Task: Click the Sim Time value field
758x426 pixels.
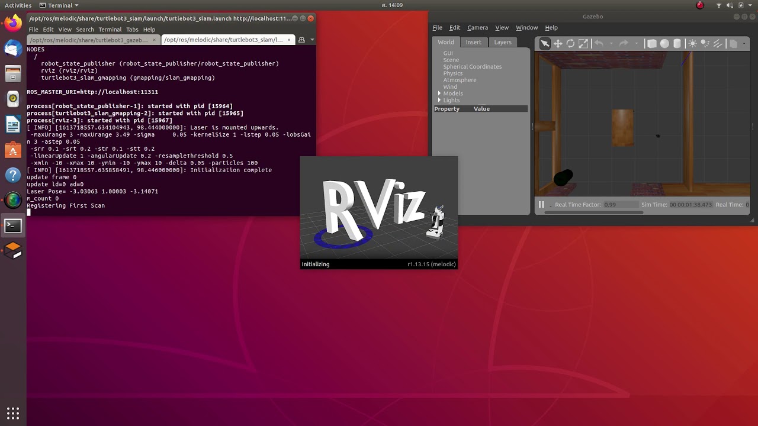Action: pyautogui.click(x=691, y=205)
